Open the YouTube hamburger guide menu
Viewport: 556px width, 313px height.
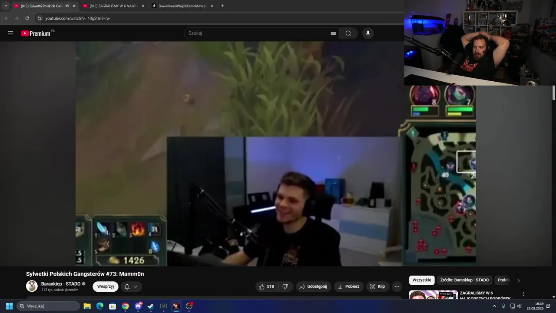click(x=10, y=33)
